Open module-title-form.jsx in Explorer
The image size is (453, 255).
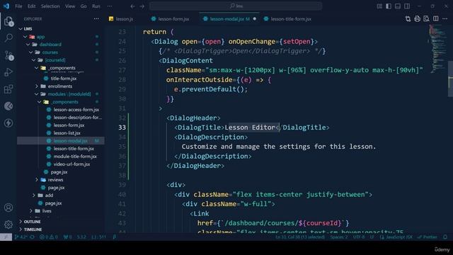point(75,157)
